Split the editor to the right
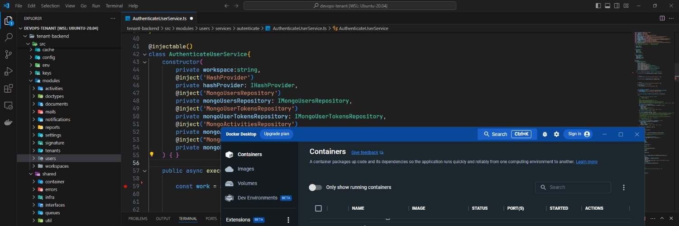Image resolution: width=679 pixels, height=226 pixels. 662,19
